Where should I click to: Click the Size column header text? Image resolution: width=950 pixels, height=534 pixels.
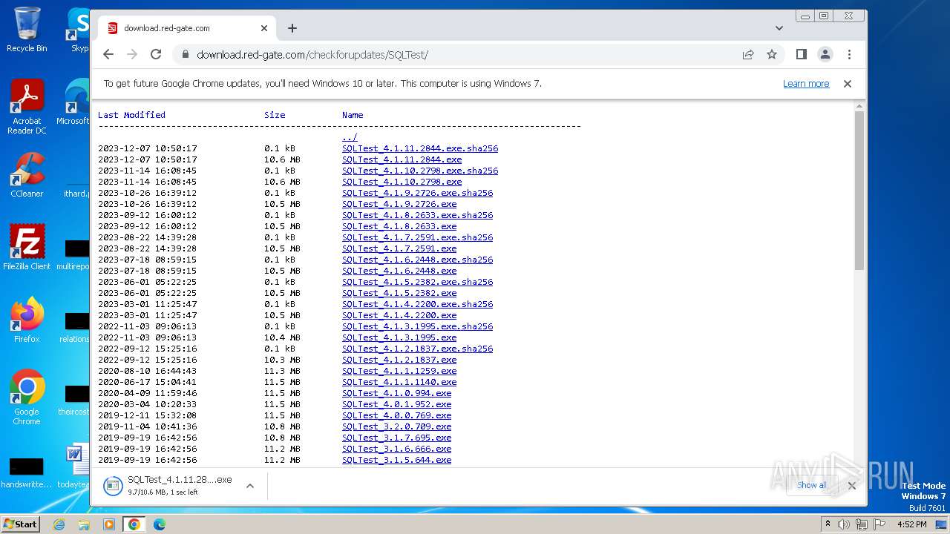tap(275, 115)
